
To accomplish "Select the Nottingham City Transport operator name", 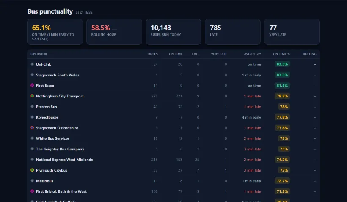I will [x=60, y=96].
